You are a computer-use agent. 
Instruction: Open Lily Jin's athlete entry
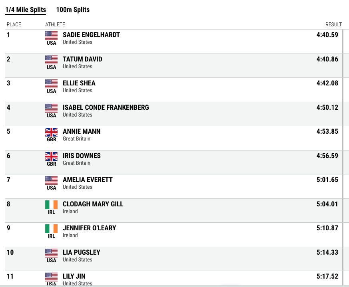[x=74, y=276]
